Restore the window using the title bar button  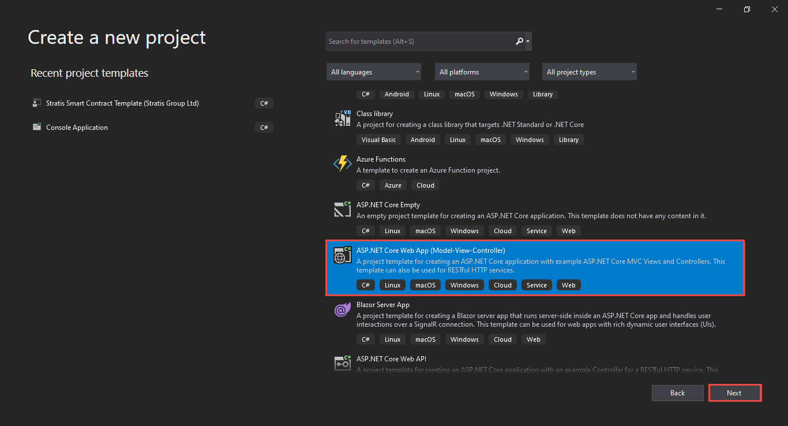pyautogui.click(x=747, y=9)
